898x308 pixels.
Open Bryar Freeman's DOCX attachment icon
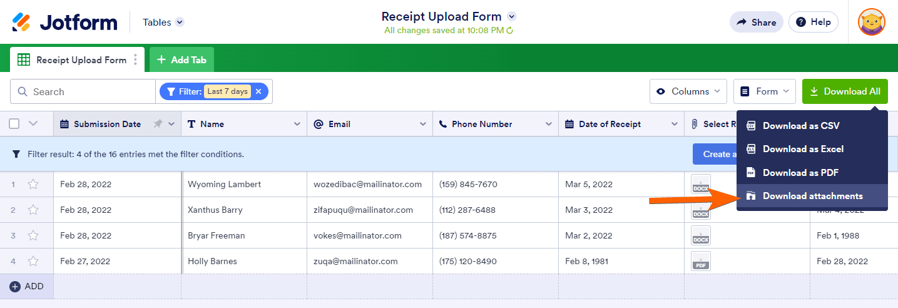click(701, 235)
